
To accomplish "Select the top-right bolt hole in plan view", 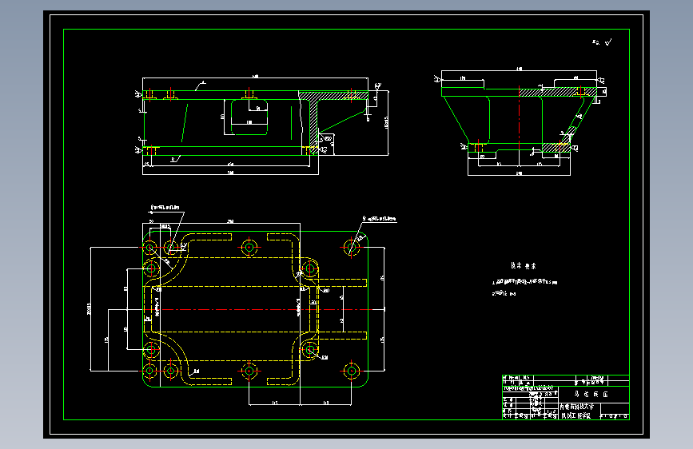I will pyautogui.click(x=352, y=247).
